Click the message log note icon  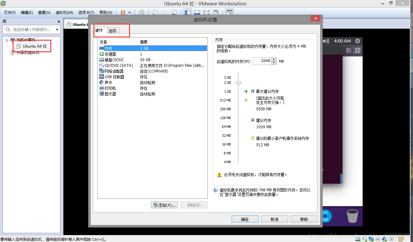click(401, 239)
